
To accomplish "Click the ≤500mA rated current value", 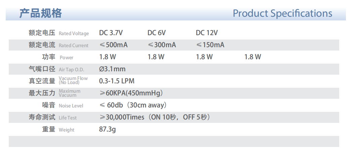I will coord(114,45).
